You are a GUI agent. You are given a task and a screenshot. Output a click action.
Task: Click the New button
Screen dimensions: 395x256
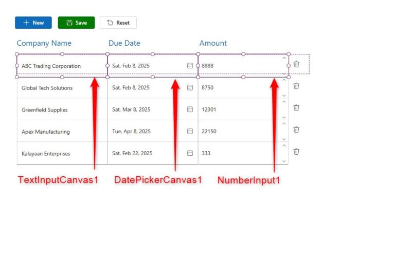(x=33, y=23)
